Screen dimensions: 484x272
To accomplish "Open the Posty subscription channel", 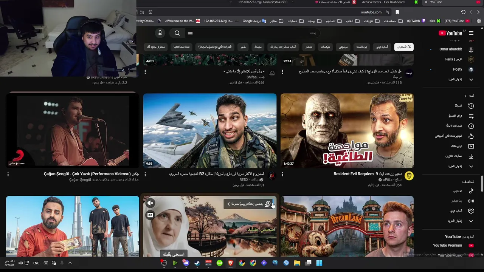I will click(x=463, y=70).
